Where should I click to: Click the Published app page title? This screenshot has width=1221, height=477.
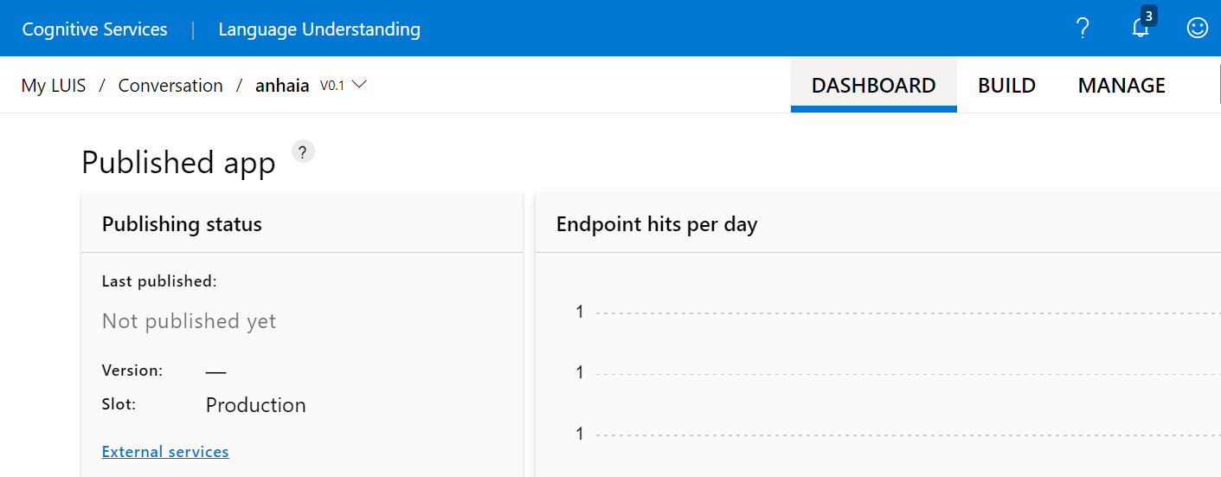pos(178,163)
